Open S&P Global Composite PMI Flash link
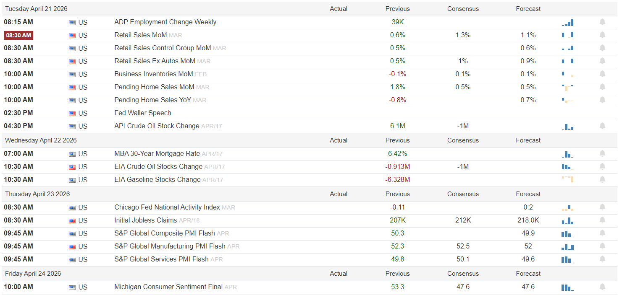This screenshot has height=295, width=622. [165, 233]
